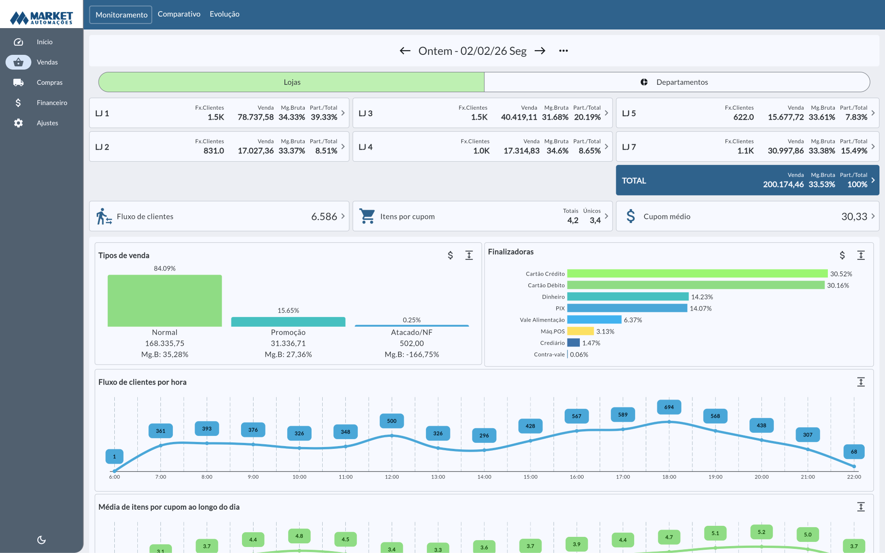Viewport: 885px width, 553px height.
Task: Open the Evolução tab
Action: [224, 14]
